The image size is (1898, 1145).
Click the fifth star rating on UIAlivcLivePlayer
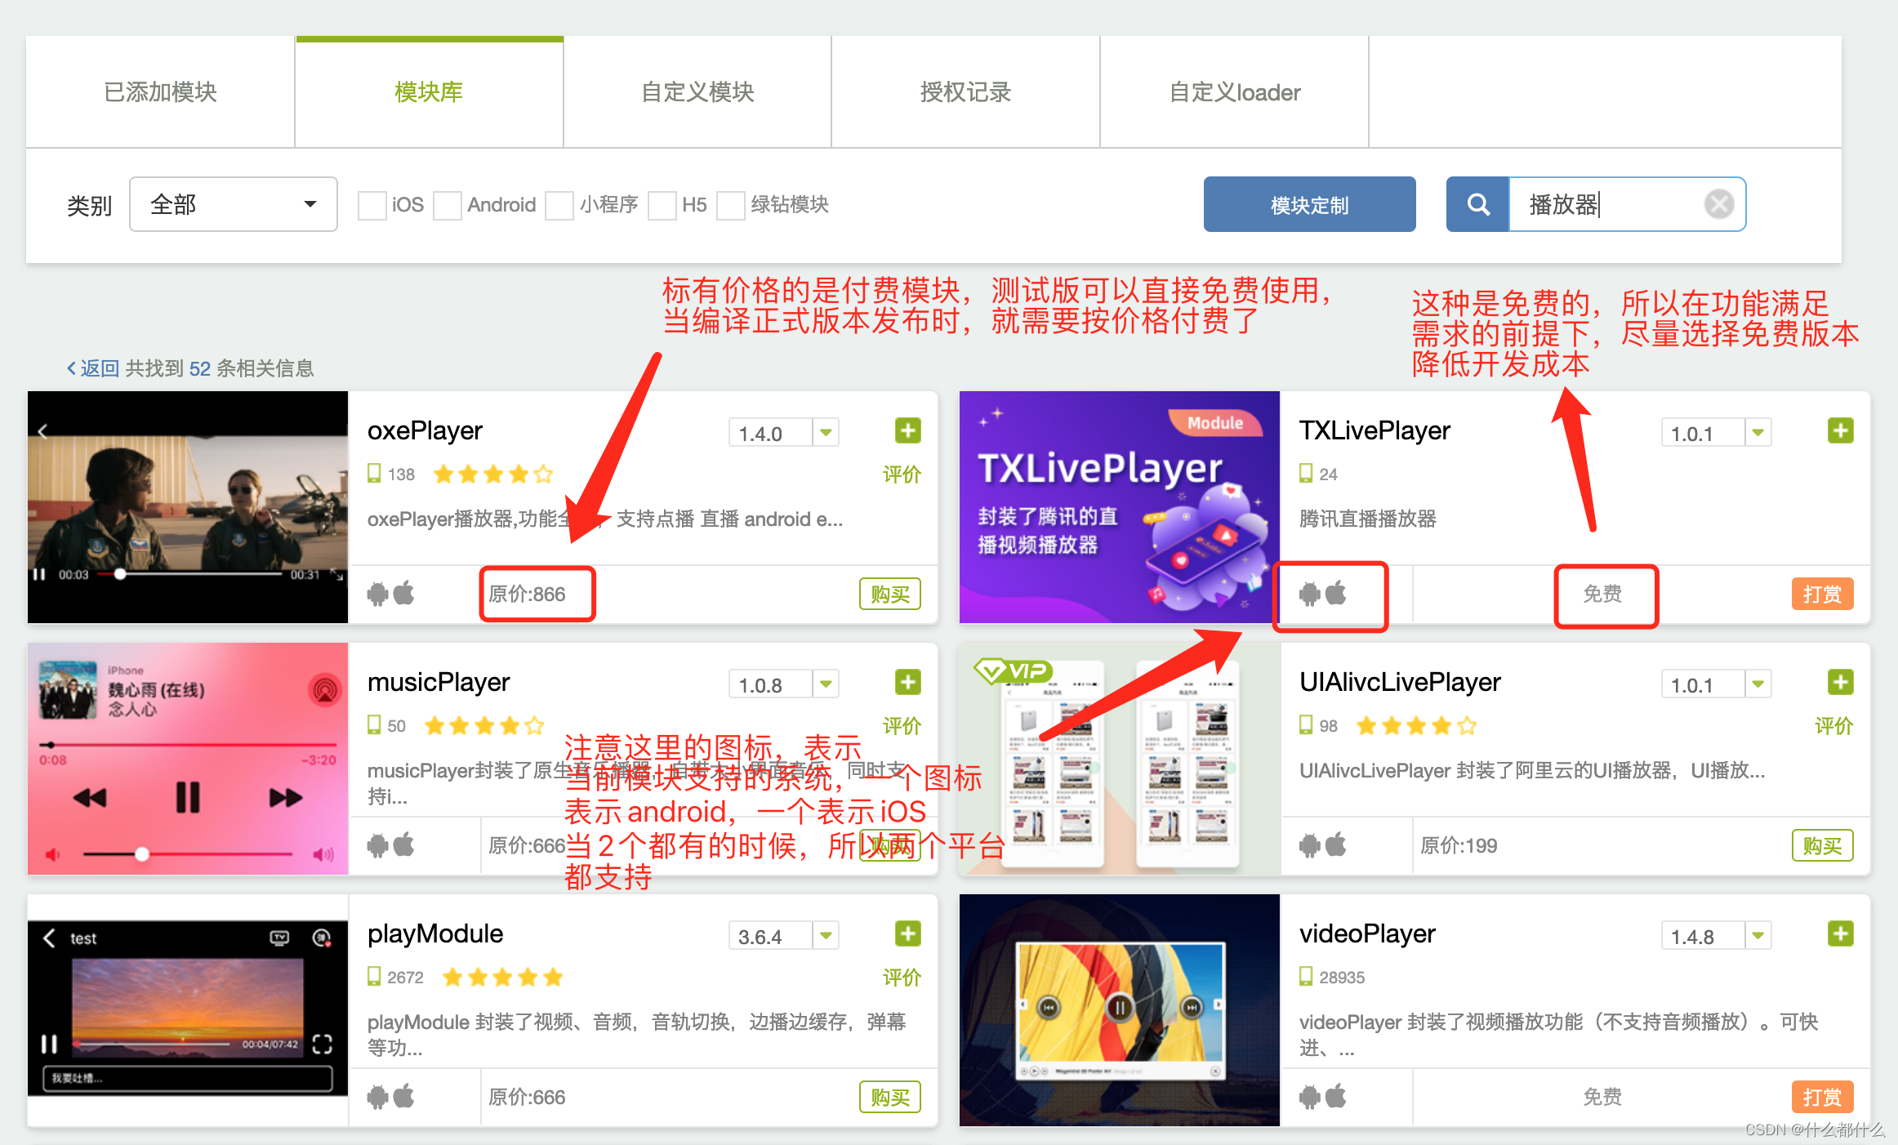pos(1468,725)
